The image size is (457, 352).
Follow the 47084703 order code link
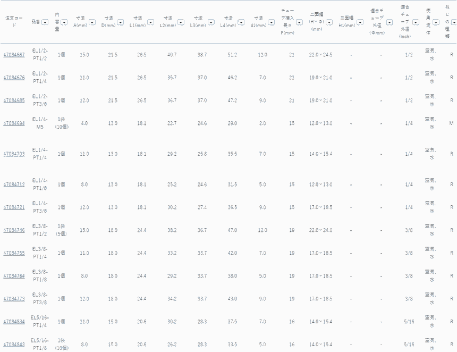pos(14,154)
